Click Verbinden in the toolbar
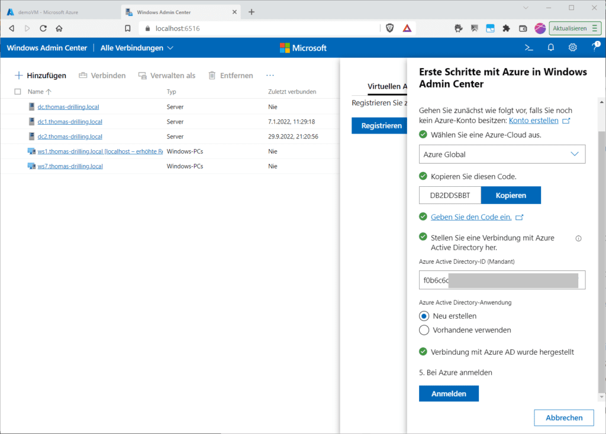Screen dimensions: 606x434 point(102,75)
